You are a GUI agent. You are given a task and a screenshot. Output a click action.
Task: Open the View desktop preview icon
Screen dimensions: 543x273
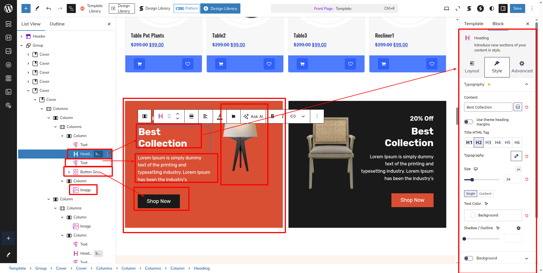[447, 8]
